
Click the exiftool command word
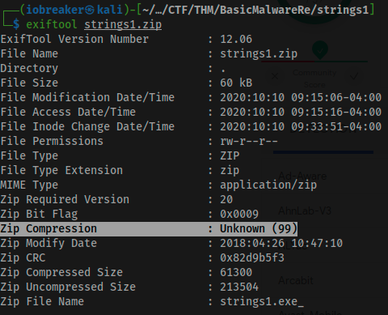[52, 24]
